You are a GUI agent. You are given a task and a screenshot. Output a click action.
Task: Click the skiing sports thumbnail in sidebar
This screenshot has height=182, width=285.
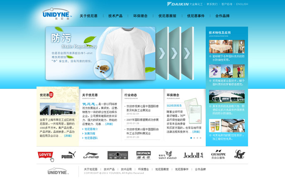[x=215, y=71]
